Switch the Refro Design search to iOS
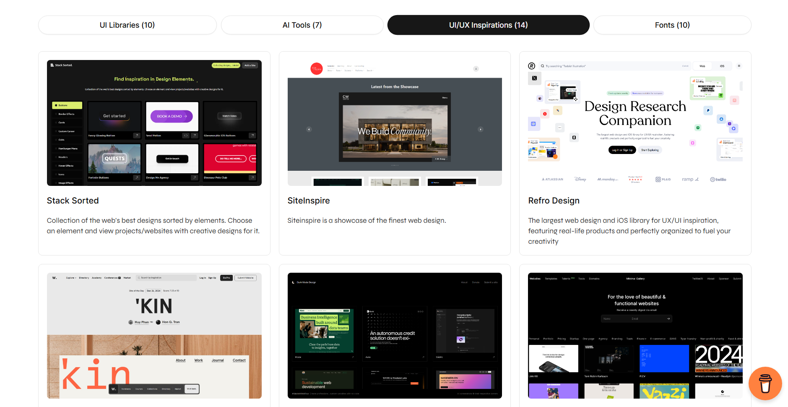The height and width of the screenshot is (407, 788). click(722, 66)
